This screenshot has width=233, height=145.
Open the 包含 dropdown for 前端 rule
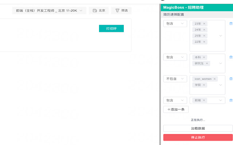[x=175, y=100]
